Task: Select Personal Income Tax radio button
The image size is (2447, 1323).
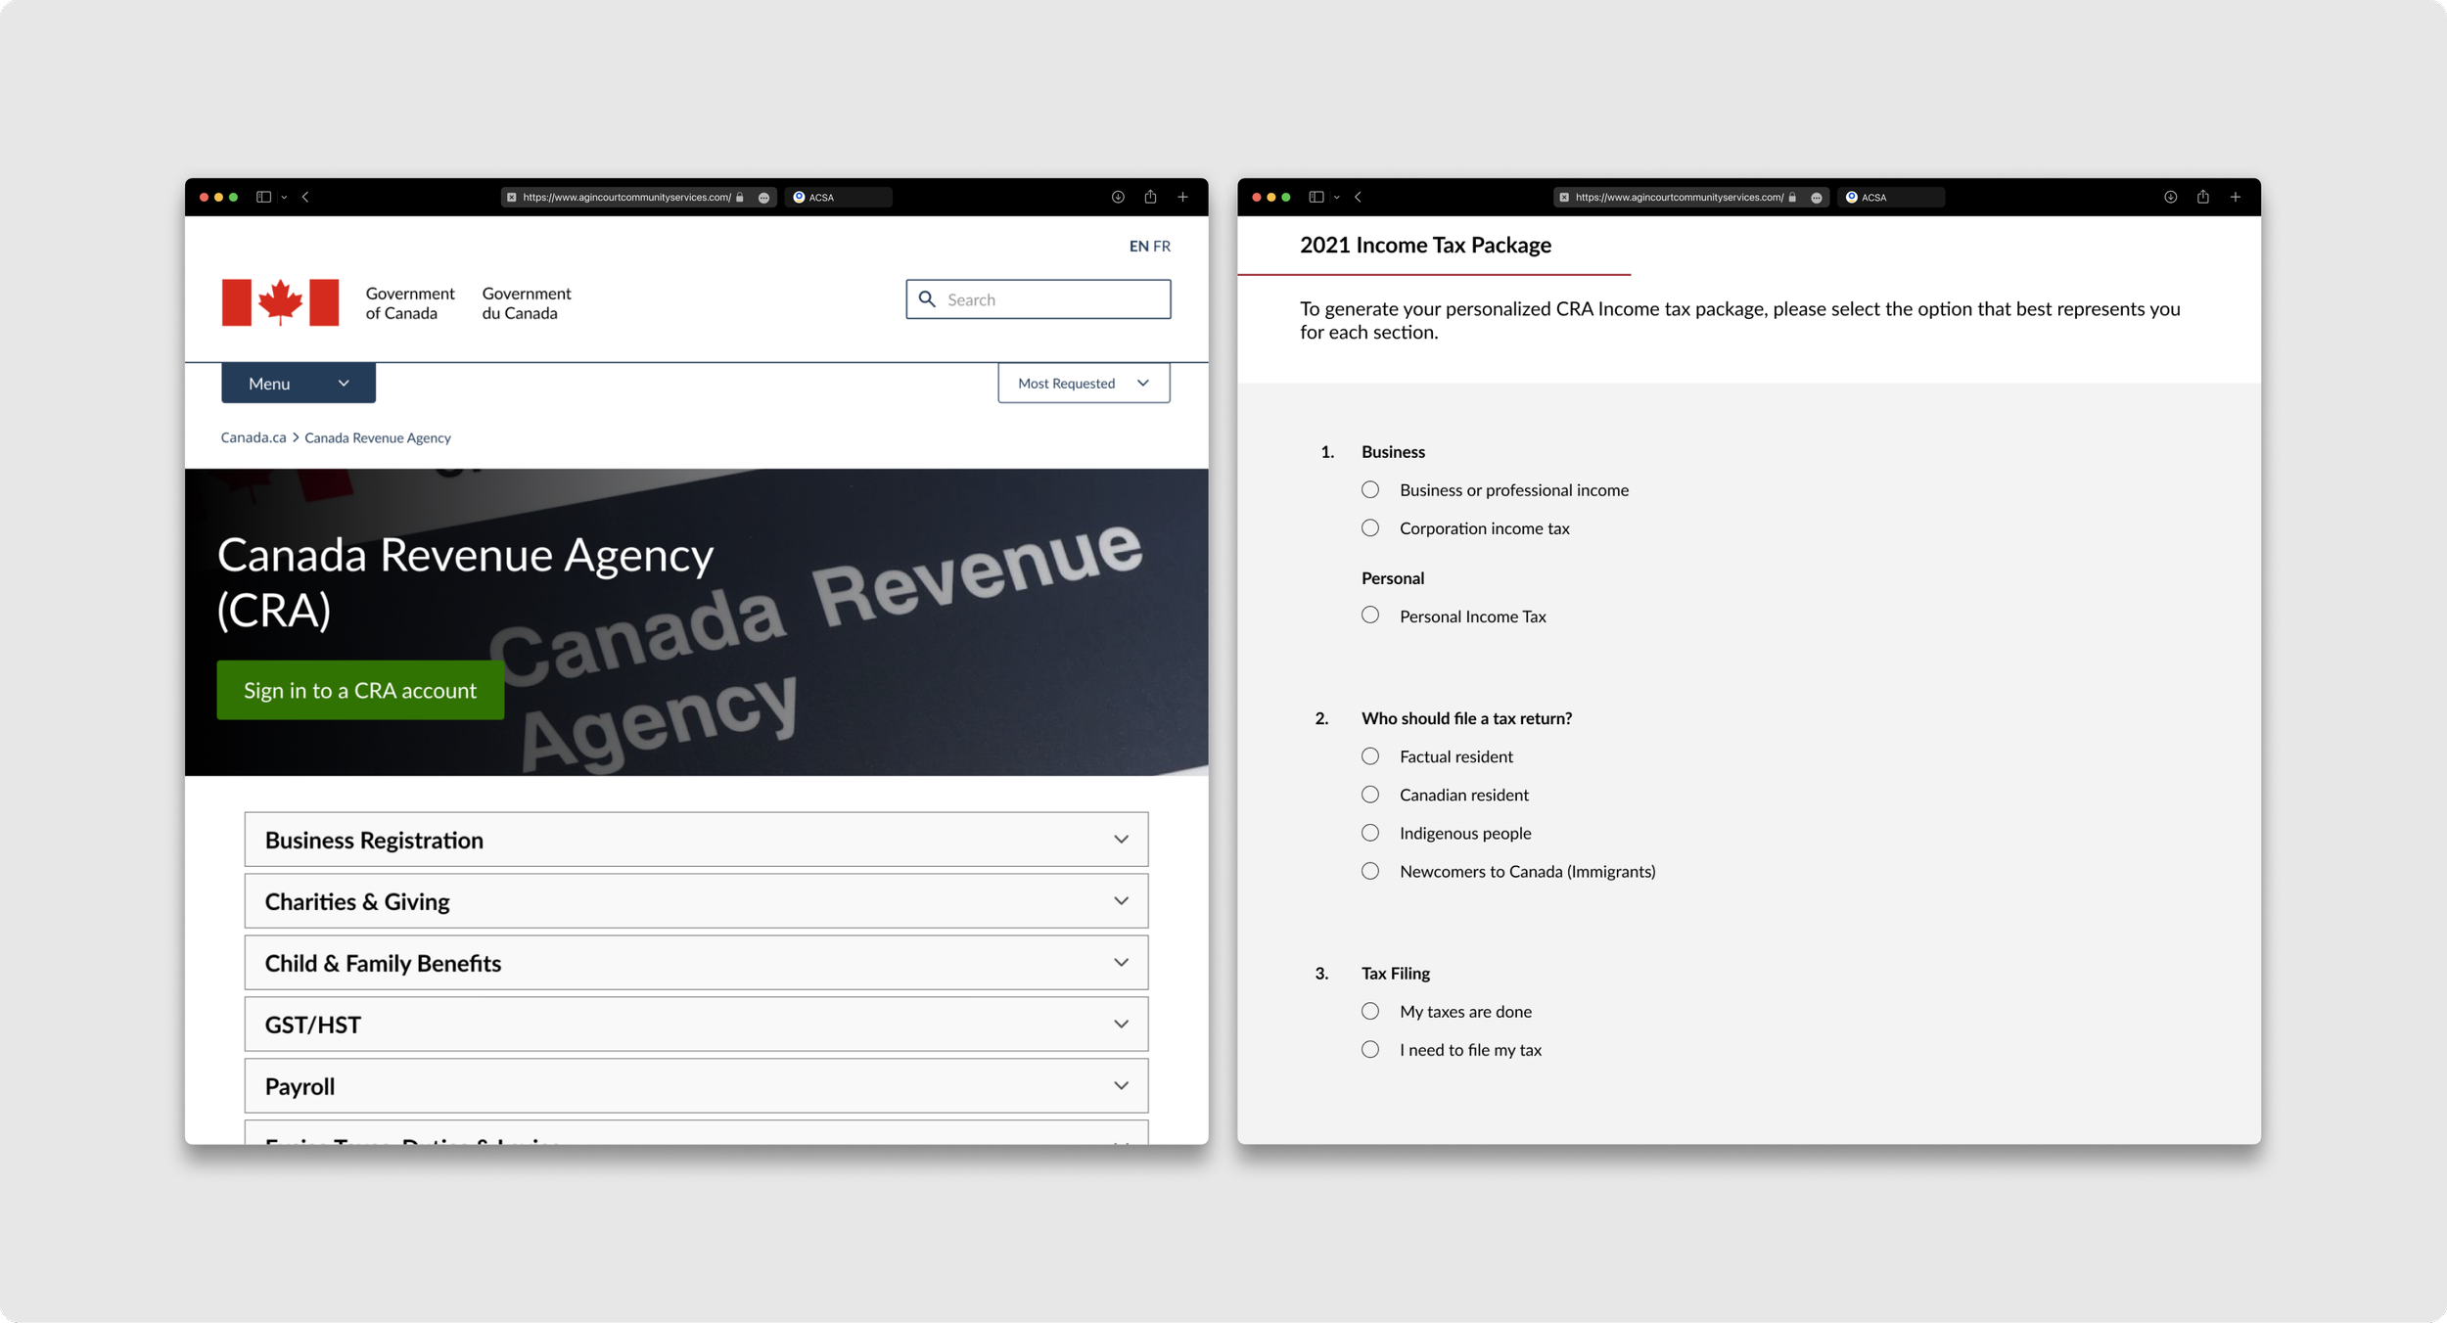Action: click(x=1370, y=616)
